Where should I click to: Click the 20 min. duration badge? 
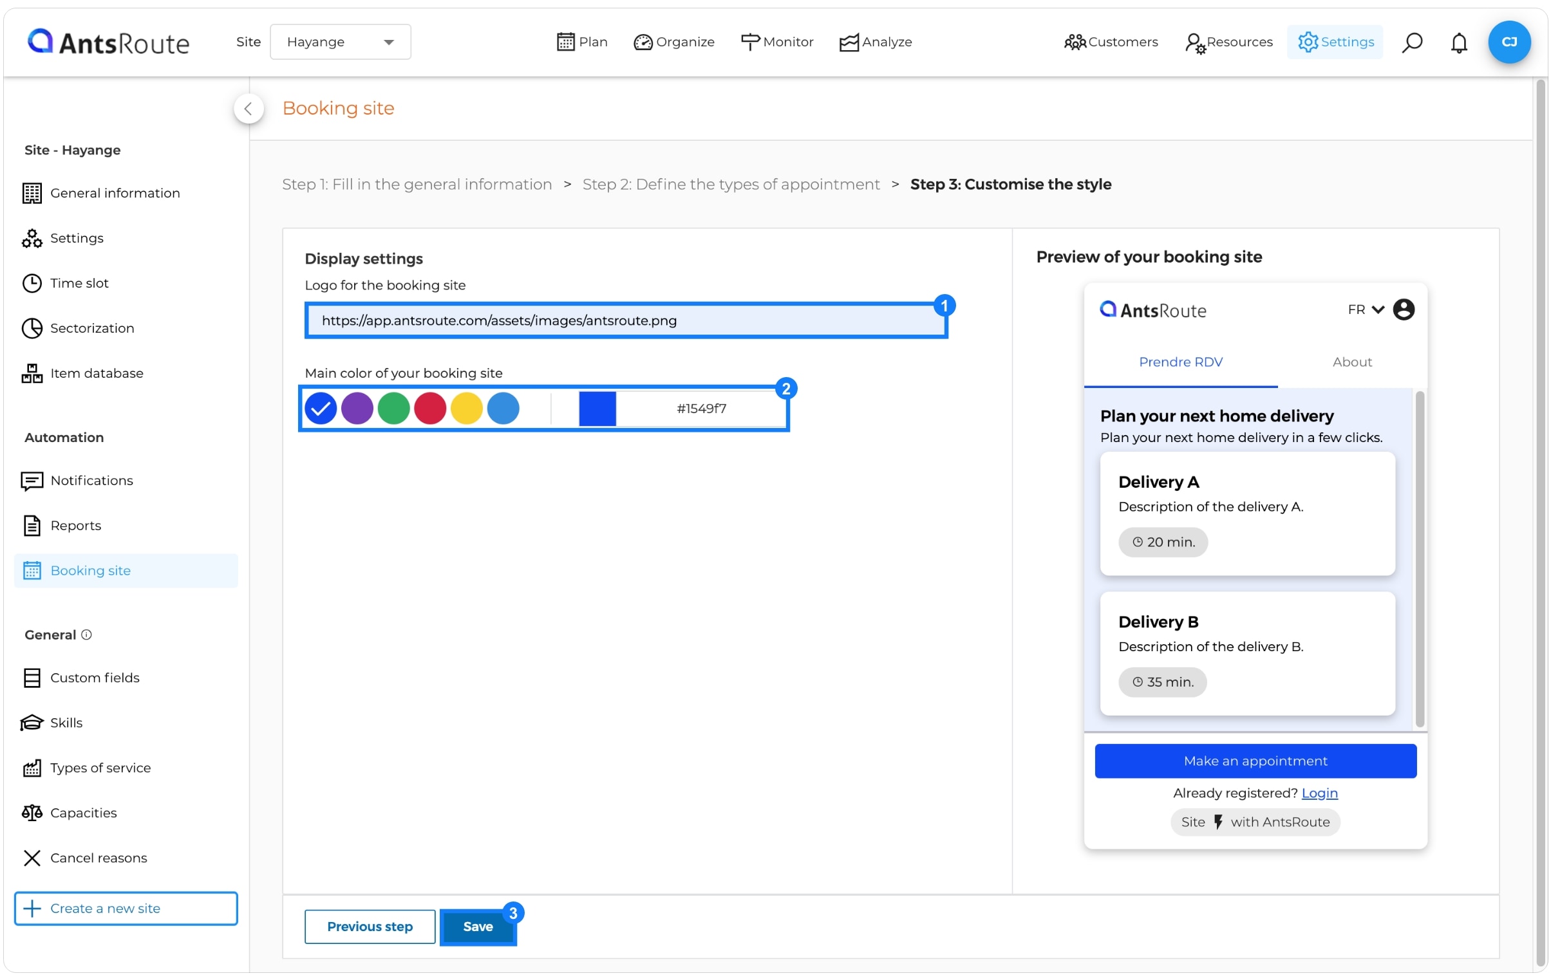coord(1163,542)
